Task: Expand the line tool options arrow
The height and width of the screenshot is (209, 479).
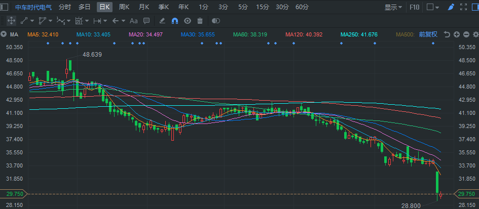Action: pyautogui.click(x=32, y=21)
